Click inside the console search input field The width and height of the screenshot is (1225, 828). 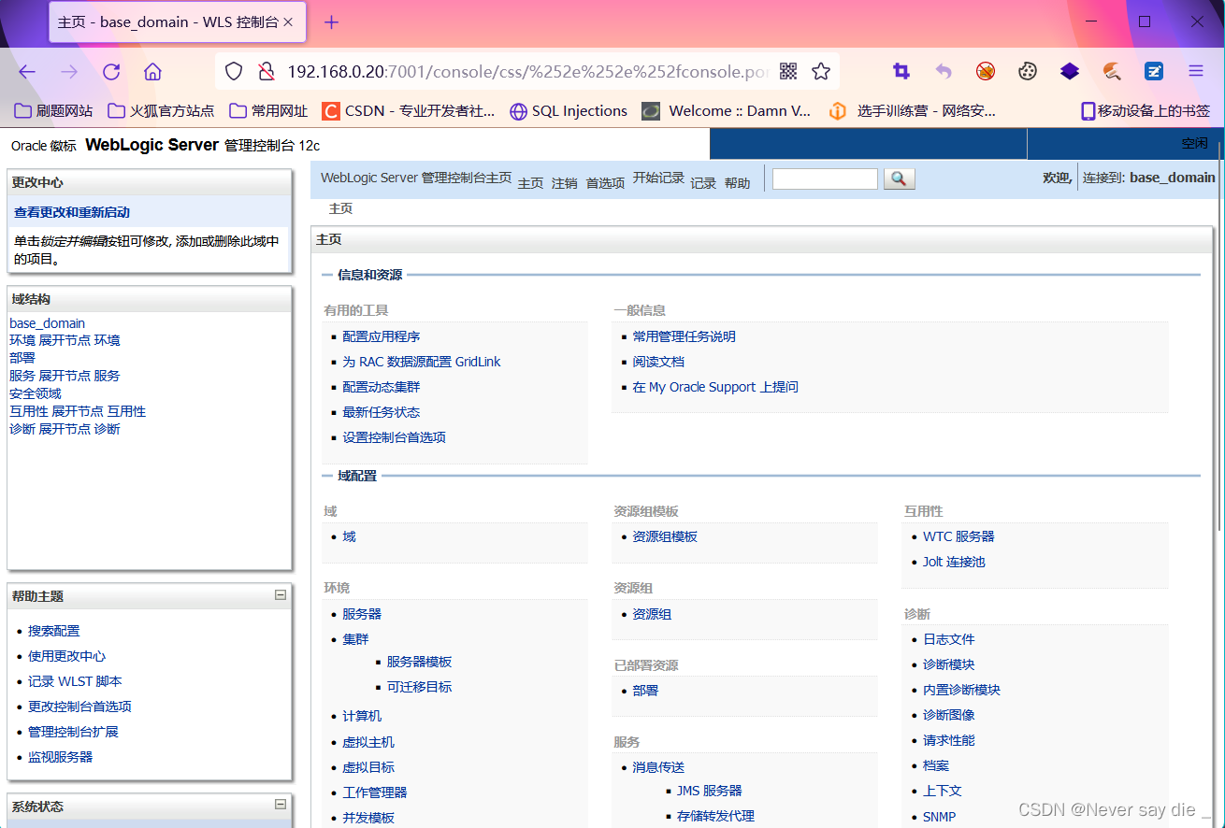[824, 178]
